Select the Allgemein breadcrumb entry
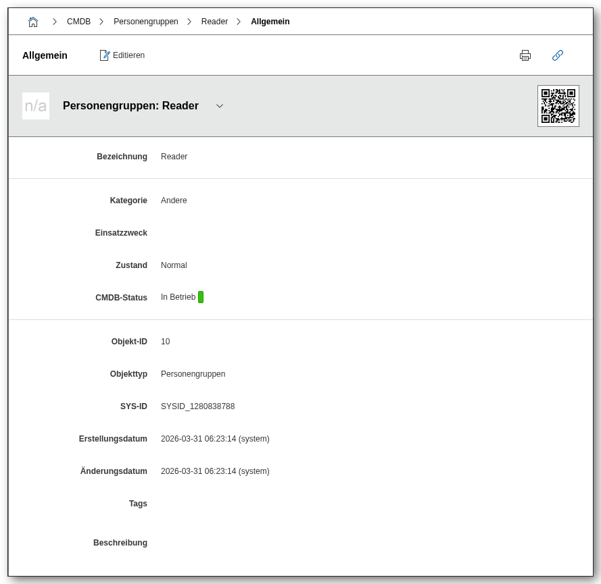 [x=270, y=22]
